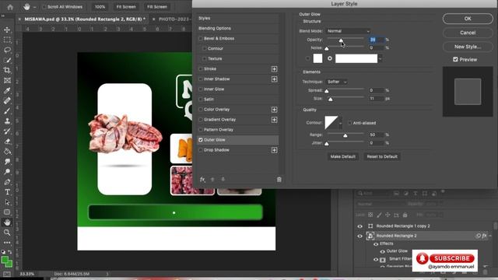Click the New Style button
498x280 pixels.
coord(468,47)
